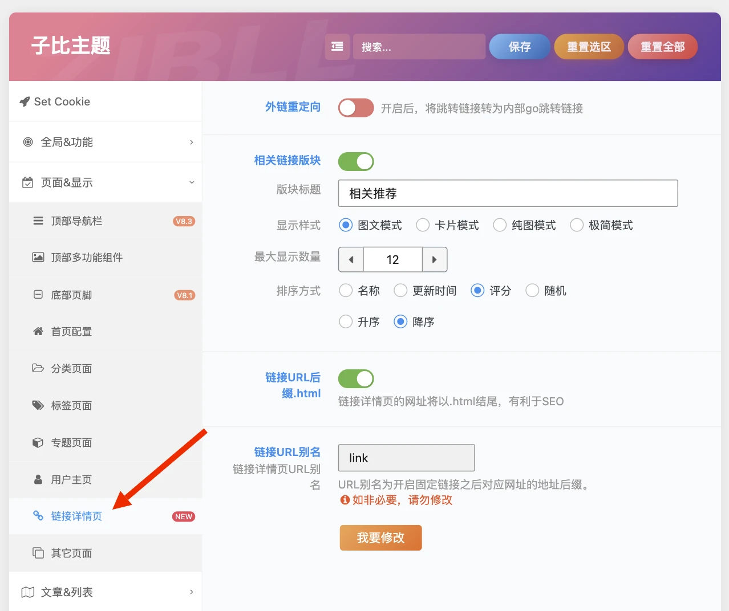Focus the 搜索 search field

(x=419, y=47)
